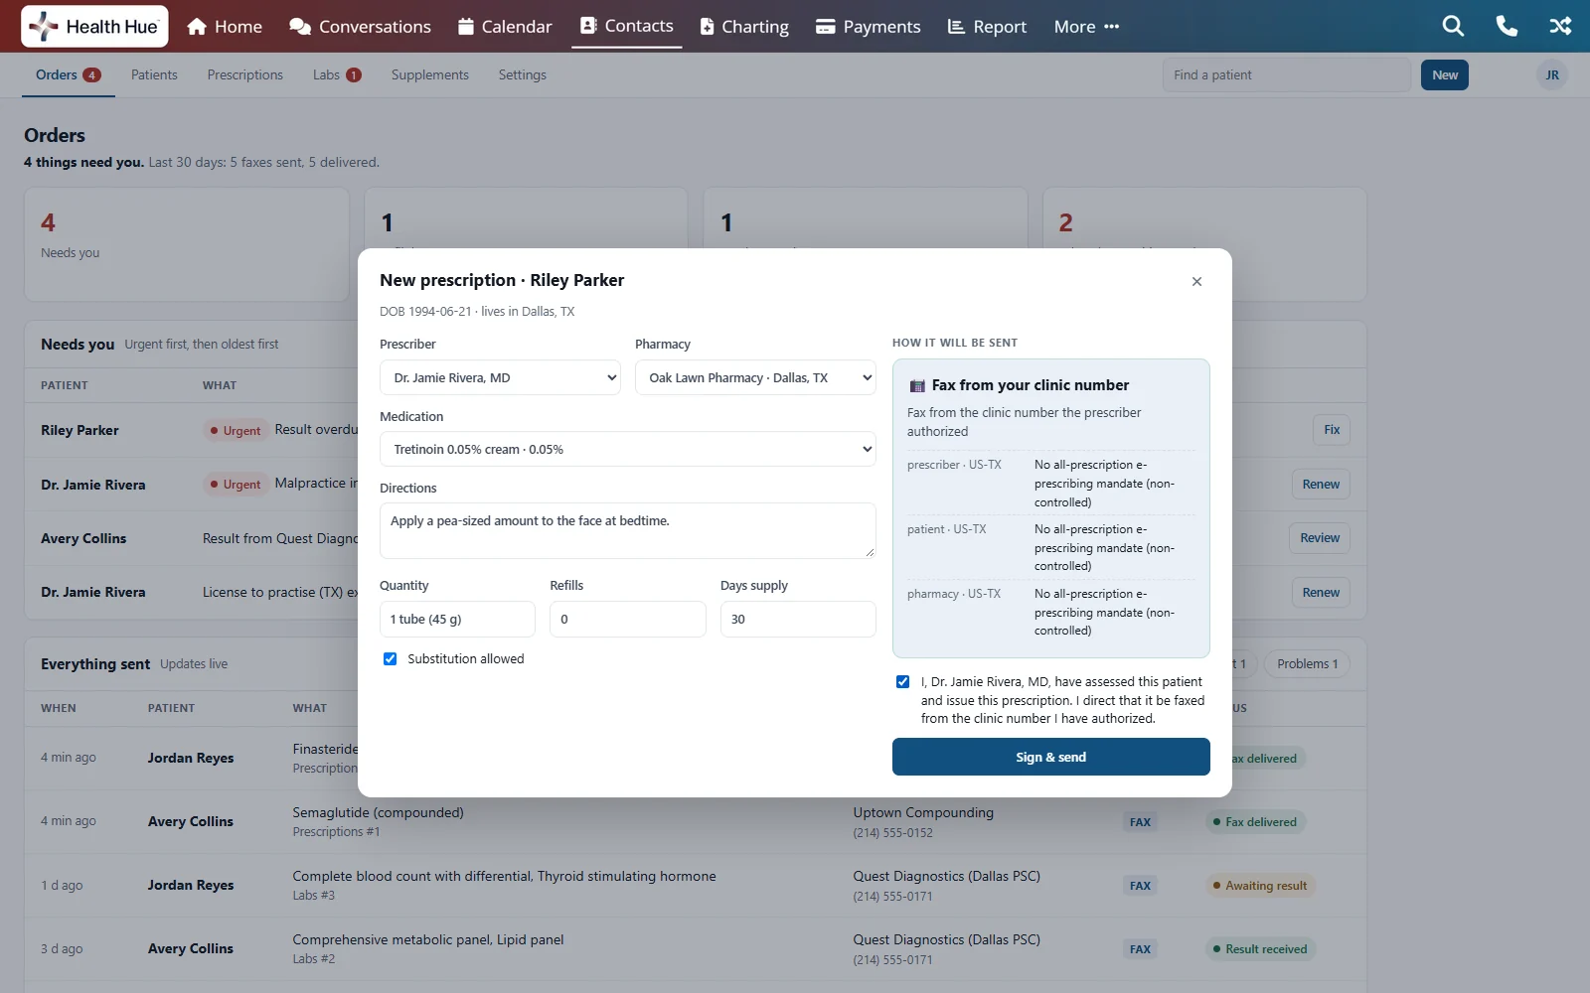Expand the Medication dropdown
This screenshot has height=993, width=1590.
[x=627, y=450]
